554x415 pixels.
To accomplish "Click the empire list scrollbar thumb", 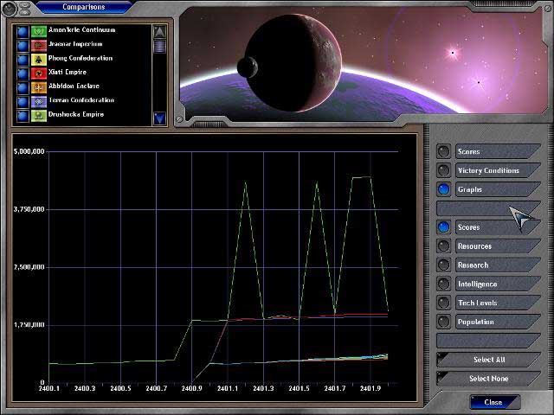I will [x=159, y=47].
